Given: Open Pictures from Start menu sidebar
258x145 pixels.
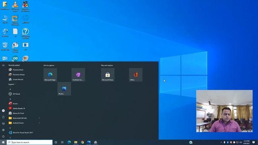Looking at the screenshot, I should [x=3, y=124].
